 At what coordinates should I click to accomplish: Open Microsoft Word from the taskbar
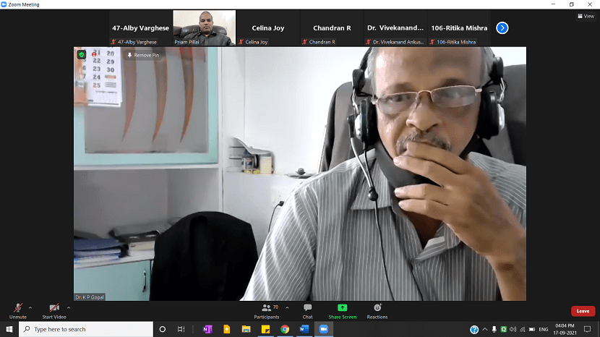point(304,329)
